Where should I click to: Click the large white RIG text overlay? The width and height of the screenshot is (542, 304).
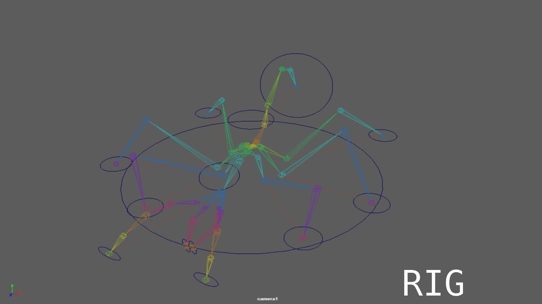tap(433, 283)
